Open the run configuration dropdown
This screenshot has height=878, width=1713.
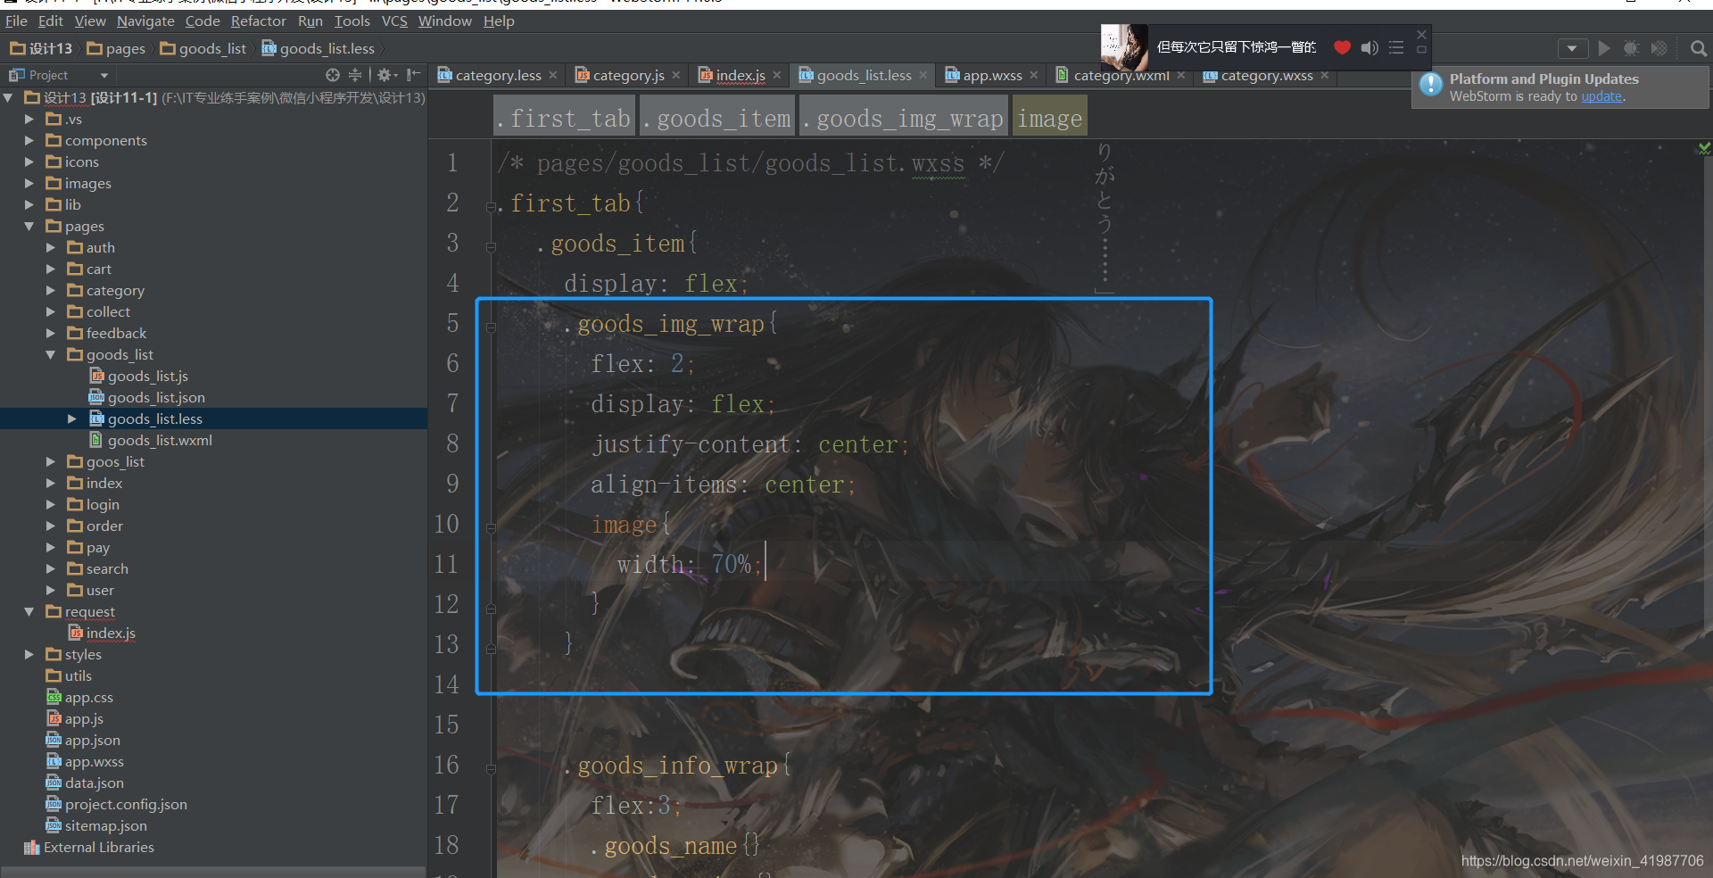pos(1572,48)
